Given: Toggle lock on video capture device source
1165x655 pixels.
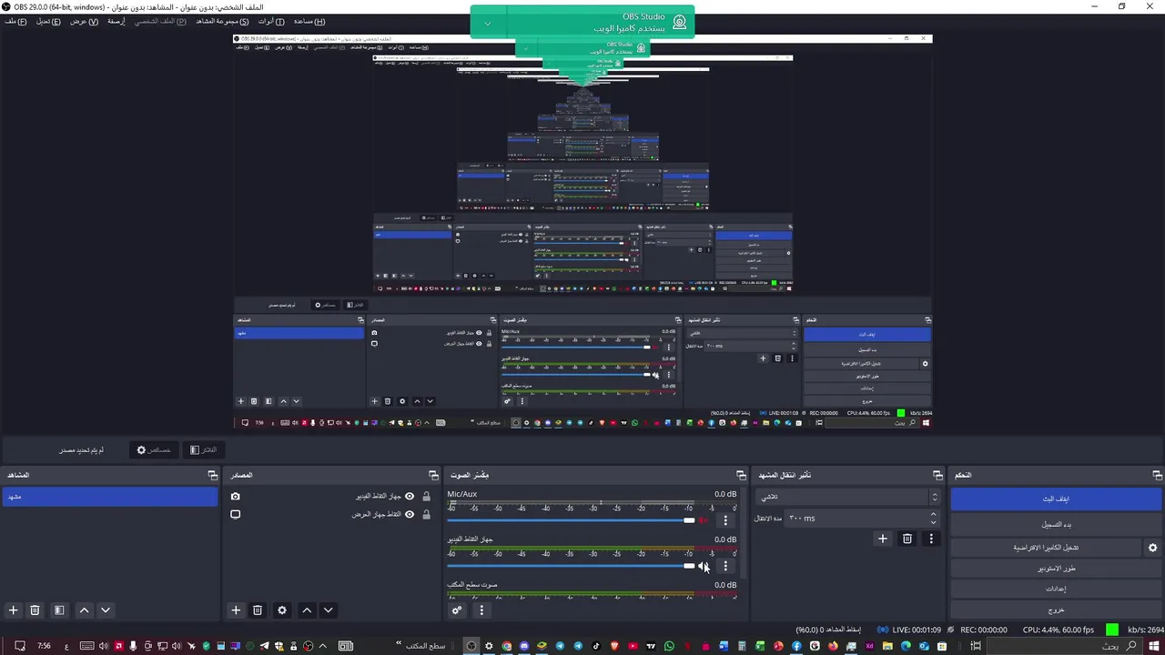Looking at the screenshot, I should click(x=426, y=496).
